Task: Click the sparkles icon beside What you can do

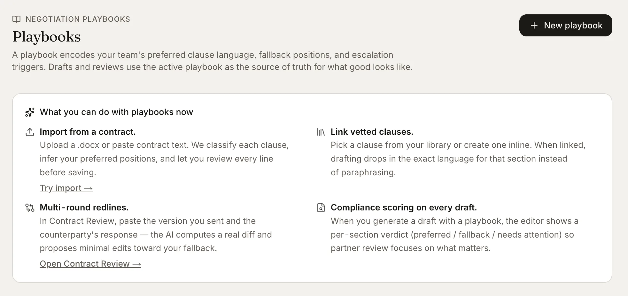Action: (30, 112)
